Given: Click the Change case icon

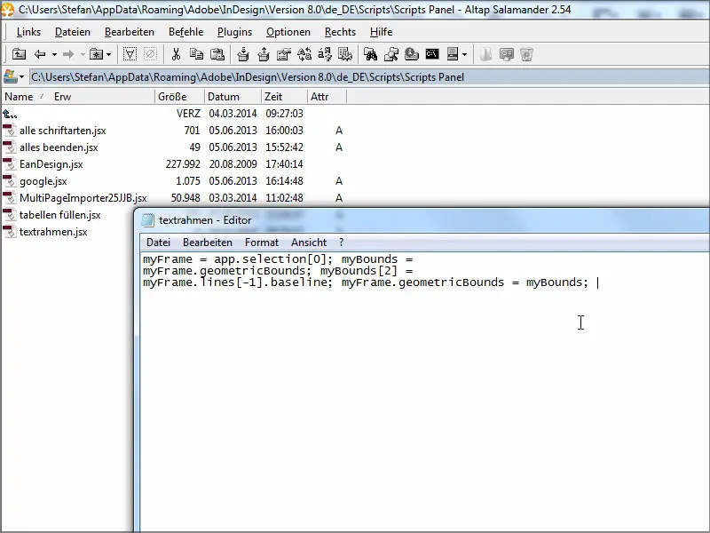Looking at the screenshot, I should (x=325, y=54).
